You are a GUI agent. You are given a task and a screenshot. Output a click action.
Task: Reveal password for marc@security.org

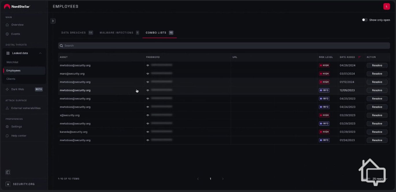click(148, 74)
